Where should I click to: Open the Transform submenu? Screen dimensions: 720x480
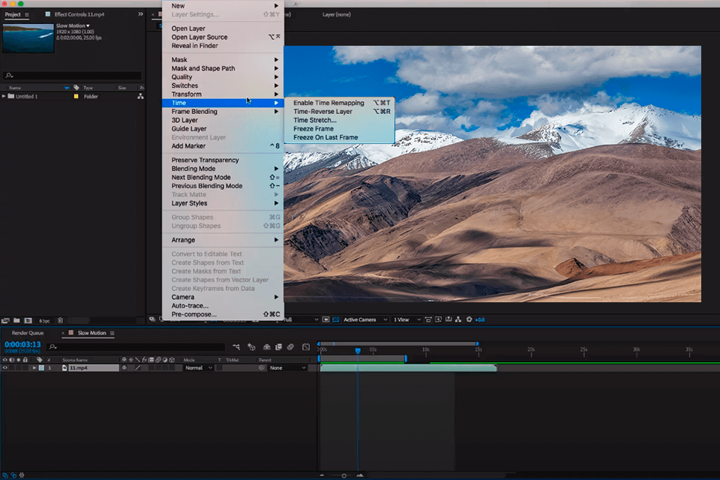pos(223,94)
